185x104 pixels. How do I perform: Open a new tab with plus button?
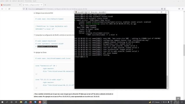(x=45, y=5)
